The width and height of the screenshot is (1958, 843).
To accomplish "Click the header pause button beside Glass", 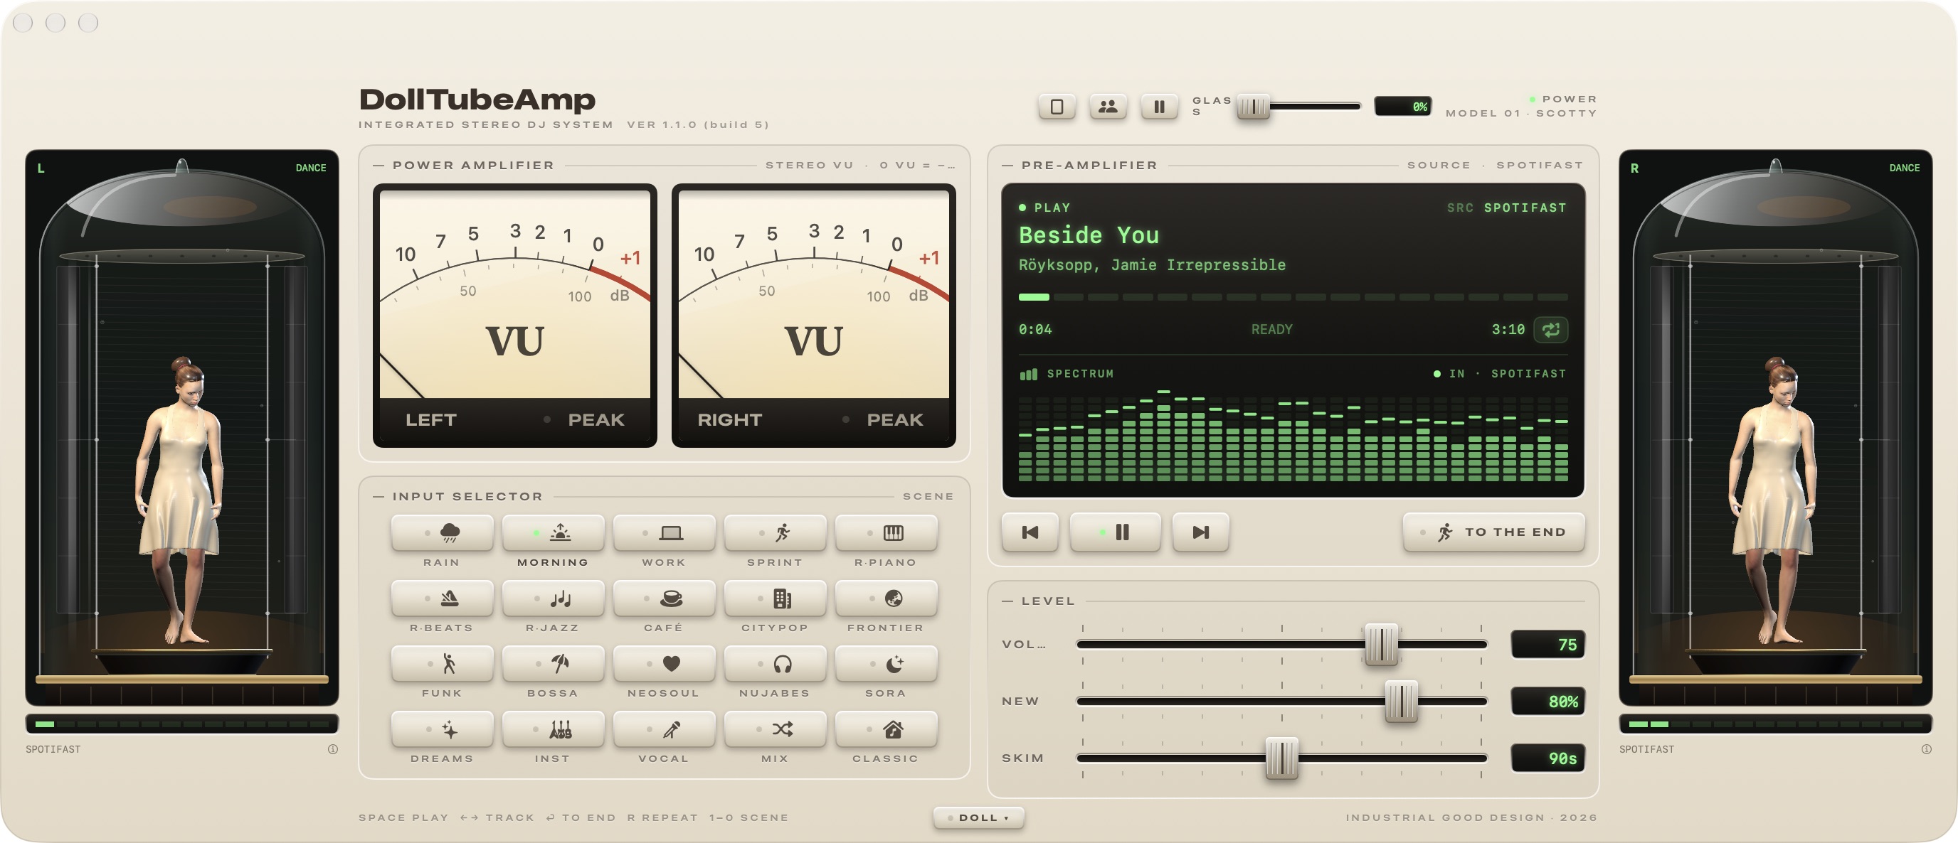I will click(1159, 107).
